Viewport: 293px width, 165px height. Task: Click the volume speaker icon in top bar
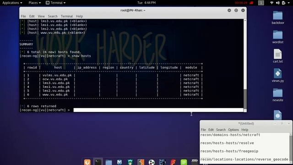[x=278, y=3]
